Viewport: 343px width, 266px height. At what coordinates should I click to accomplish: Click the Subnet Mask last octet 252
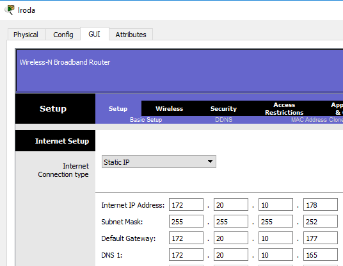pyautogui.click(x=321, y=221)
